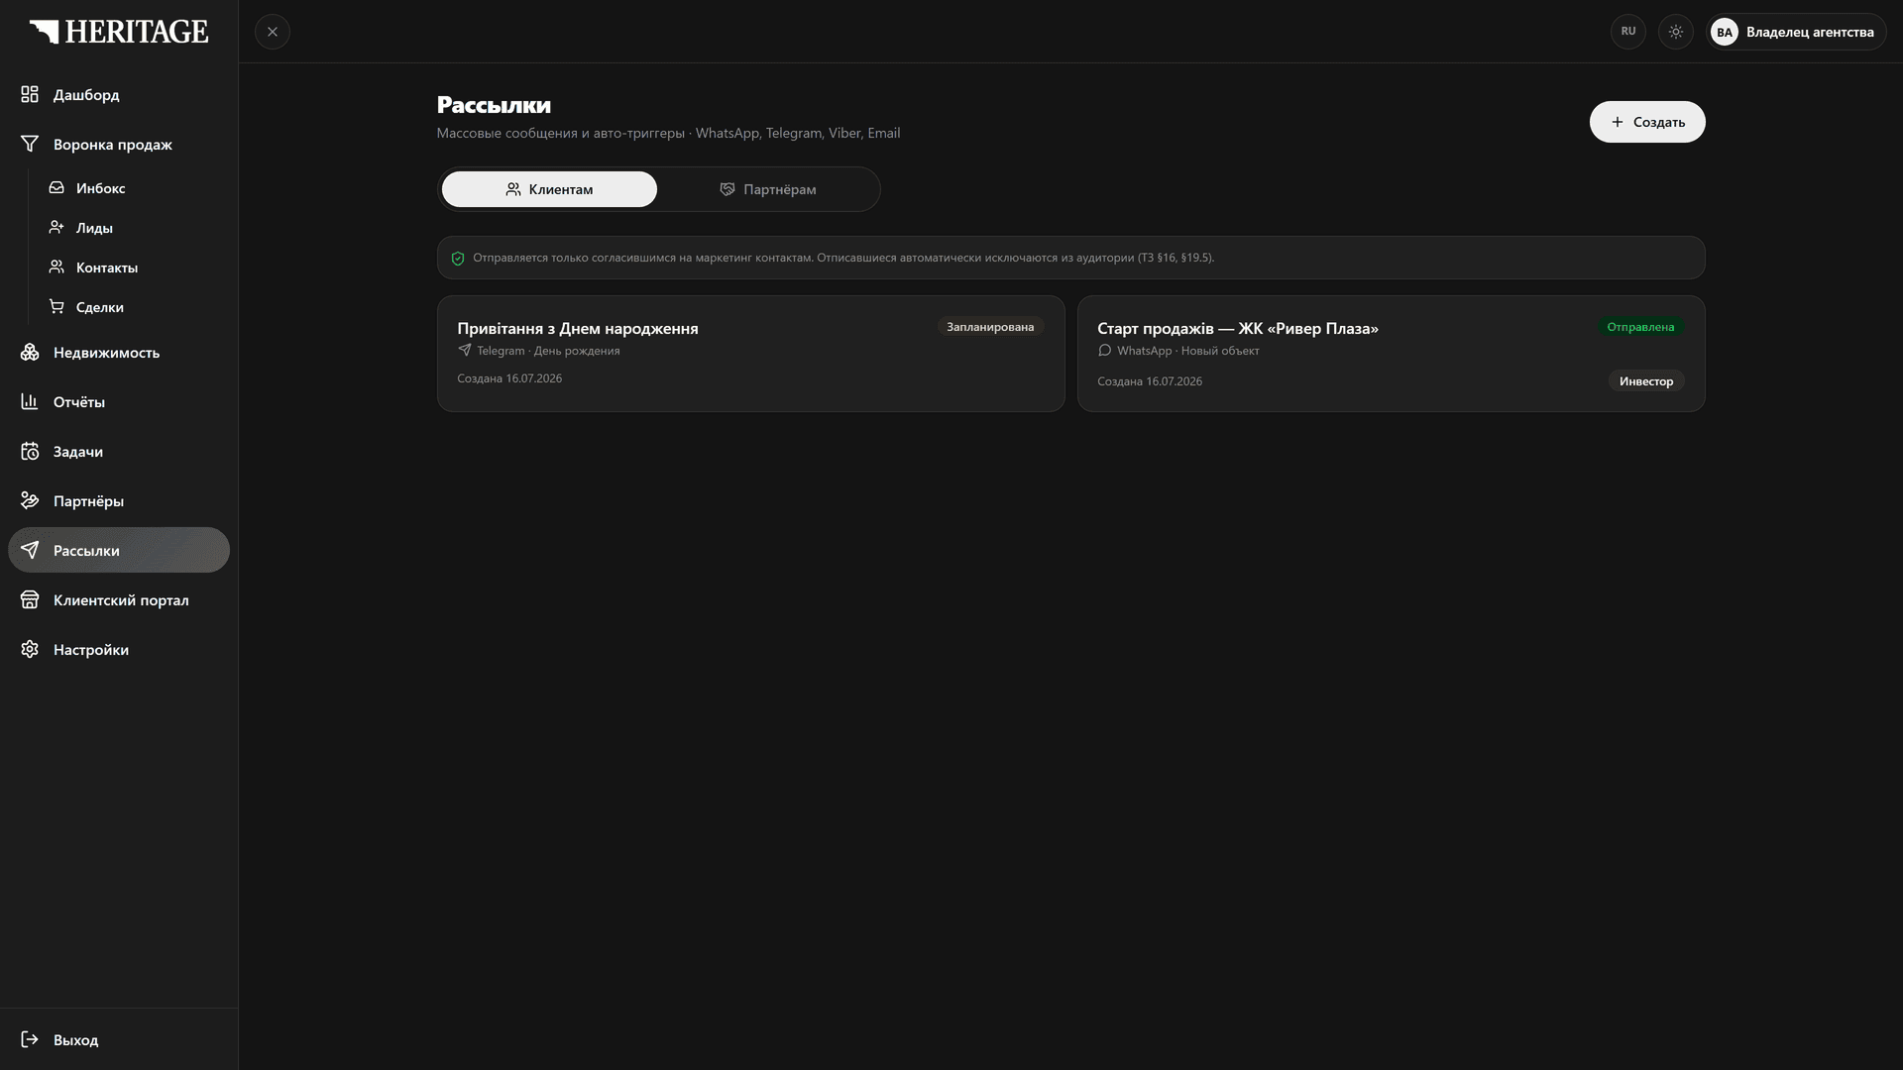Image resolution: width=1903 pixels, height=1070 pixels.
Task: Switch language via RU button
Action: pyautogui.click(x=1628, y=32)
